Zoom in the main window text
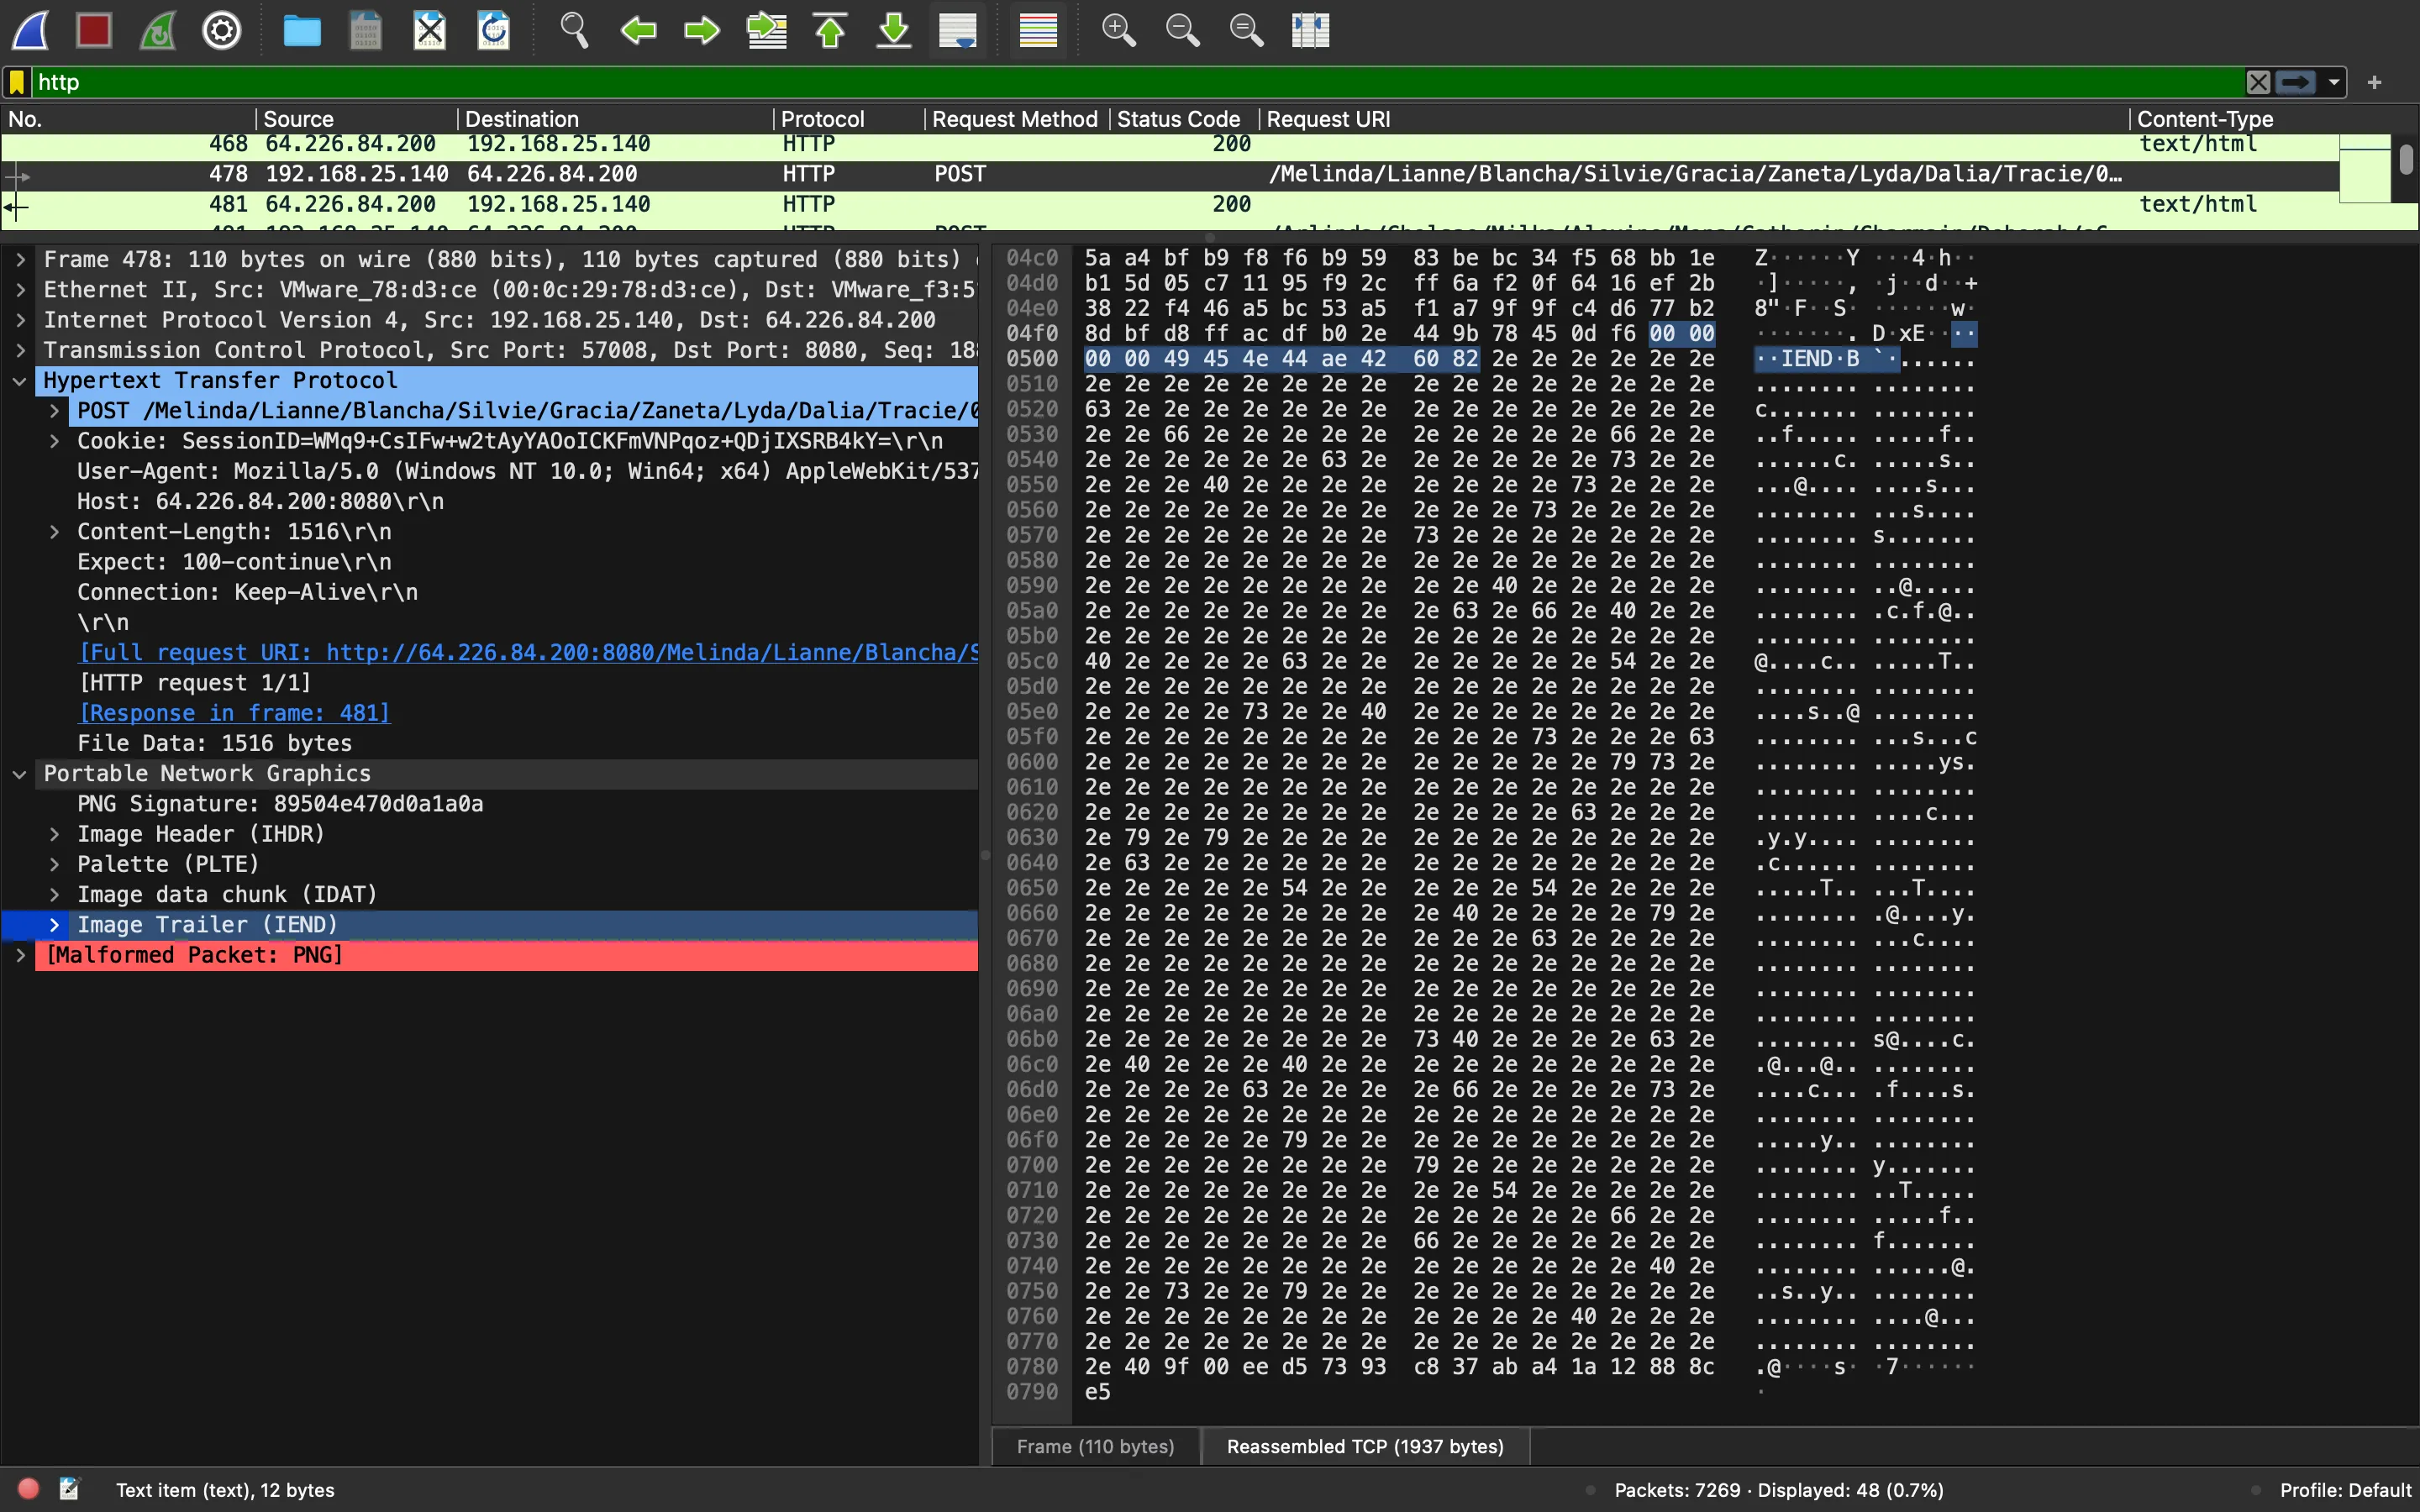Viewport: 2420px width, 1512px height. click(x=1118, y=30)
